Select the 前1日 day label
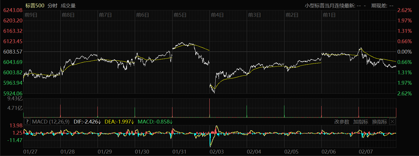 point(329,15)
